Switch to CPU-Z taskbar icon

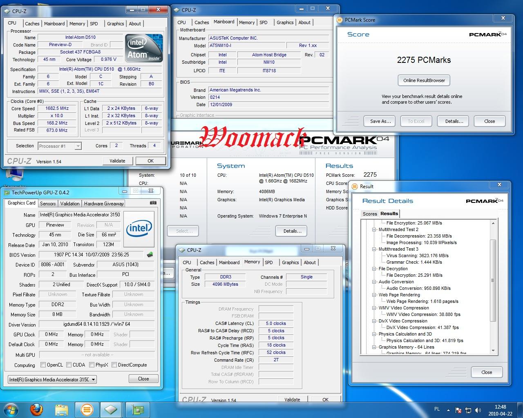(x=111, y=409)
